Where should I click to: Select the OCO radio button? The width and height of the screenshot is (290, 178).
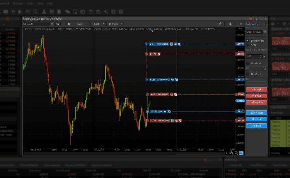pos(247,45)
